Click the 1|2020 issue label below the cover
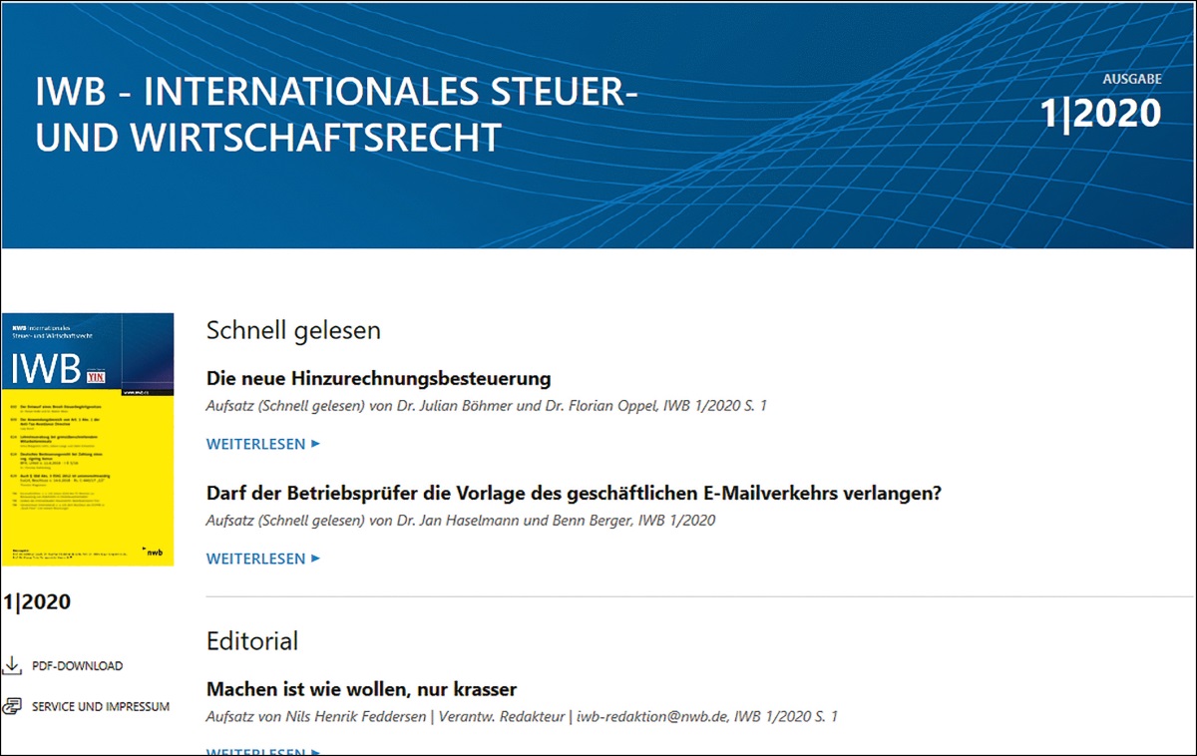This screenshot has height=756, width=1197. click(38, 601)
